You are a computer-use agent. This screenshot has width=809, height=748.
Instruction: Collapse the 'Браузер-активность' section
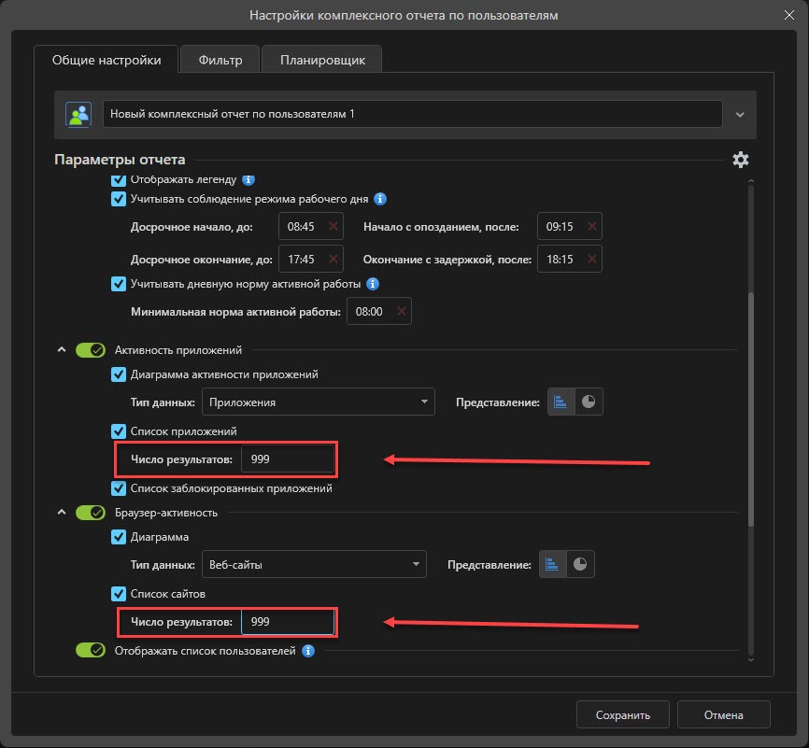[x=62, y=513]
